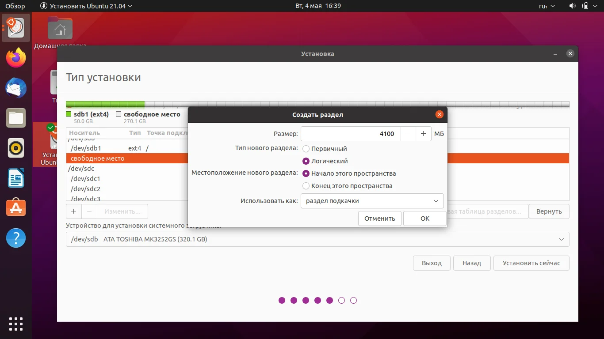The width and height of the screenshot is (604, 339).
Task: Click plus to increase partition size
Action: [x=423, y=133]
